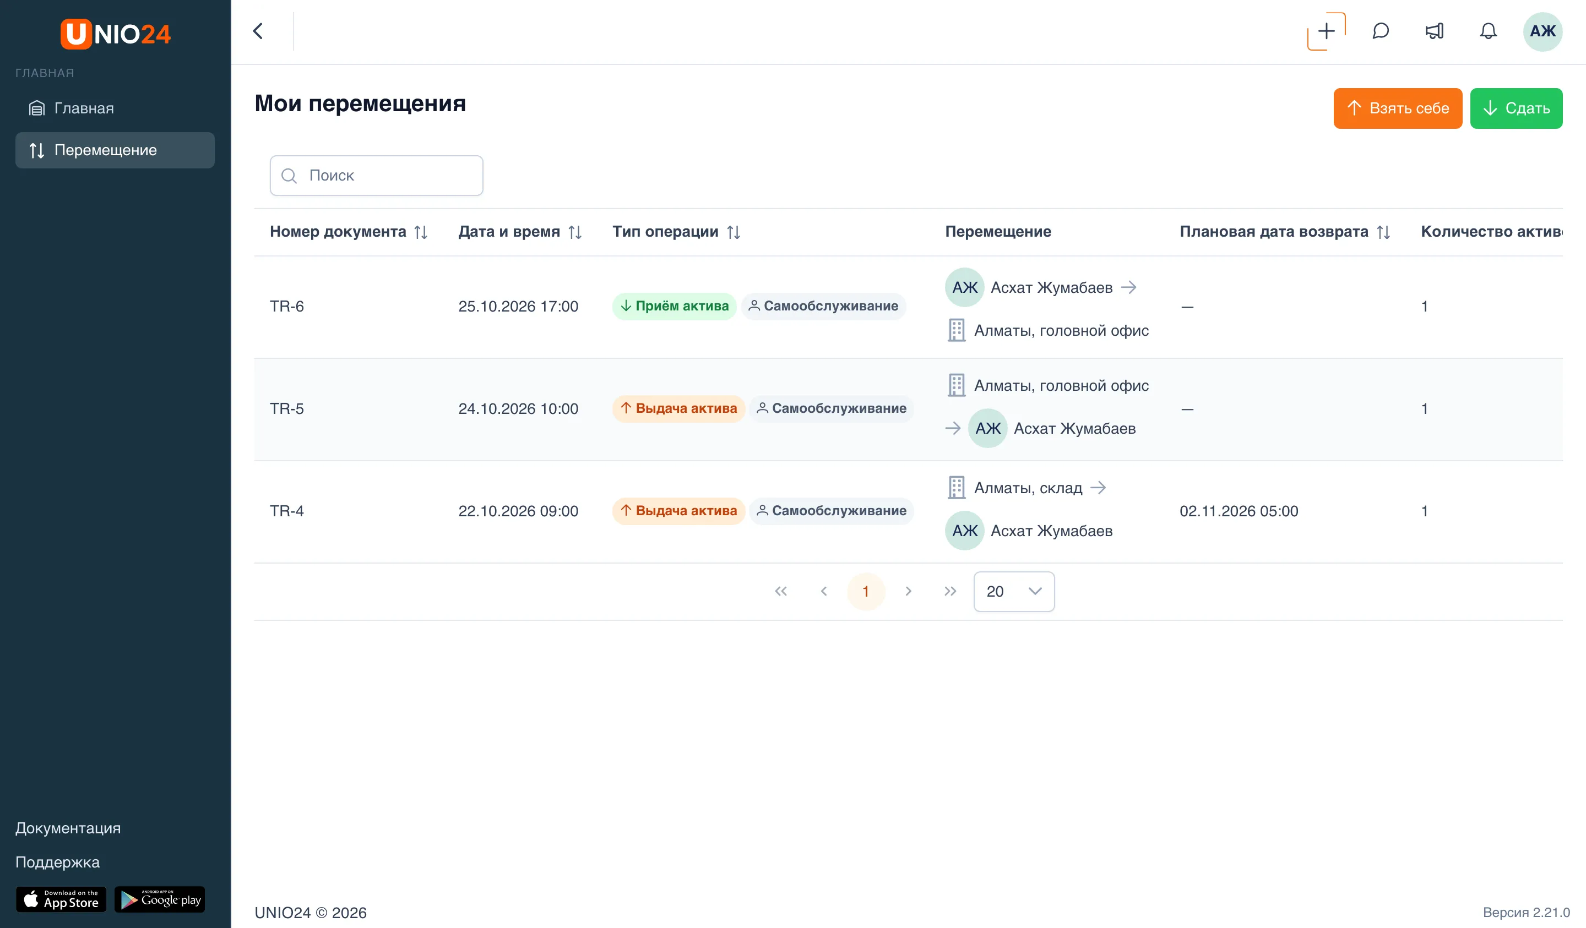Sort by Дата и время column
This screenshot has height=928, width=1586.
[574, 232]
